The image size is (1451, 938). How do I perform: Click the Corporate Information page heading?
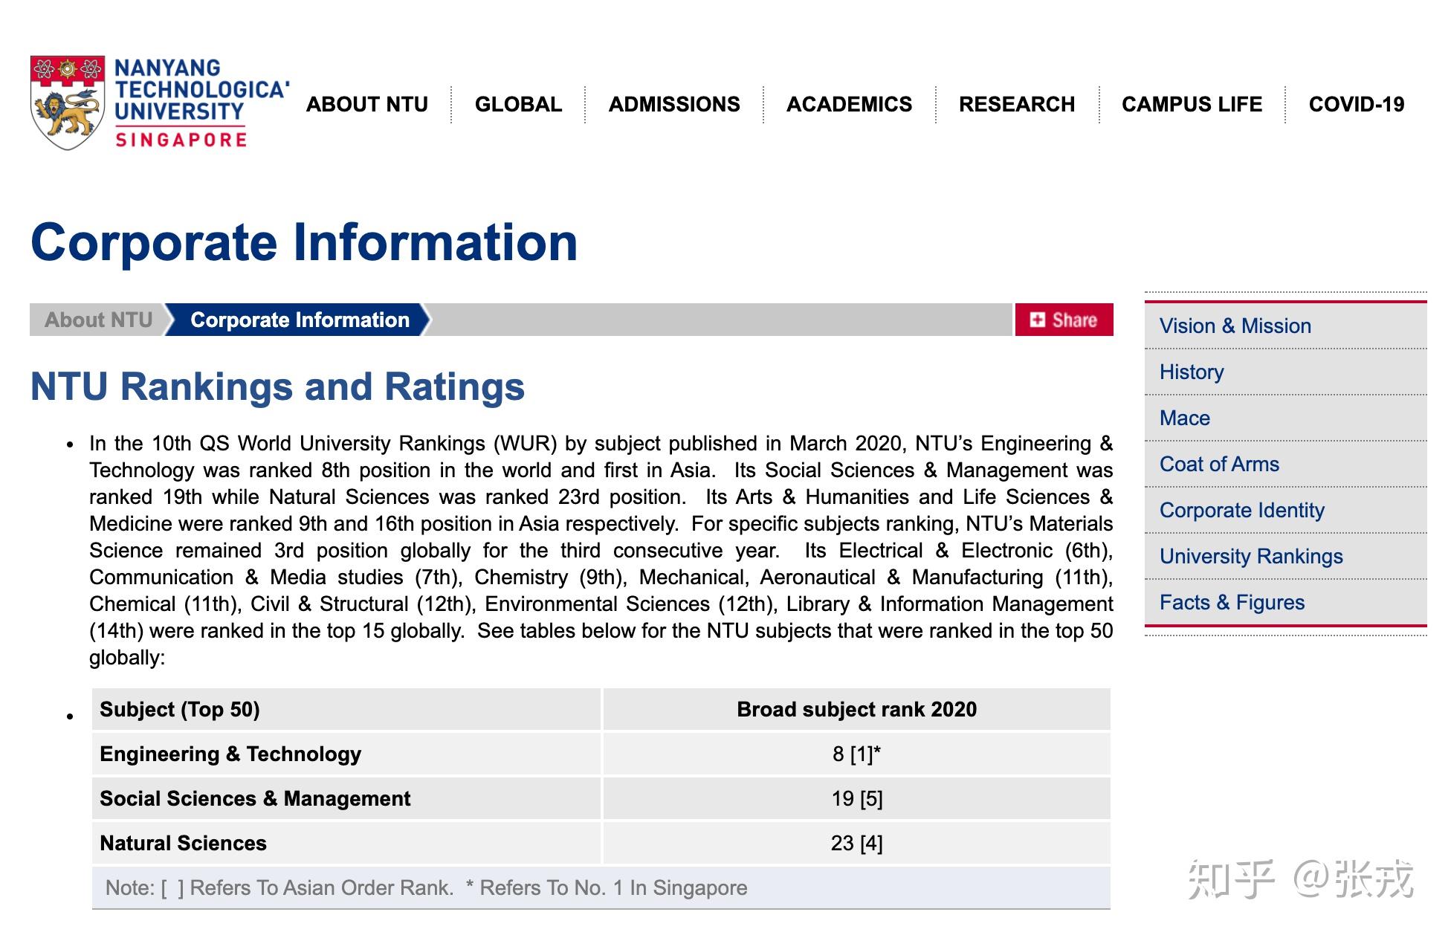pos(304,242)
